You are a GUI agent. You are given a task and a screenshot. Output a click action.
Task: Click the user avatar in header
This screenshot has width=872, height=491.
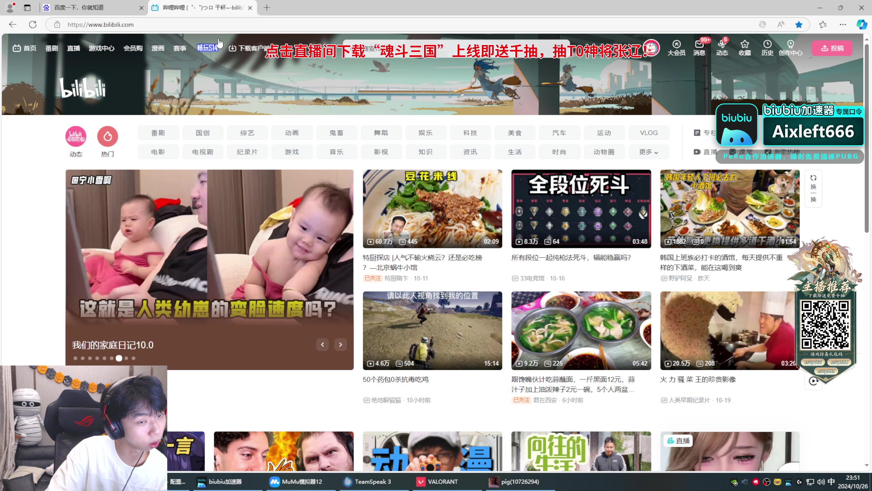click(651, 48)
